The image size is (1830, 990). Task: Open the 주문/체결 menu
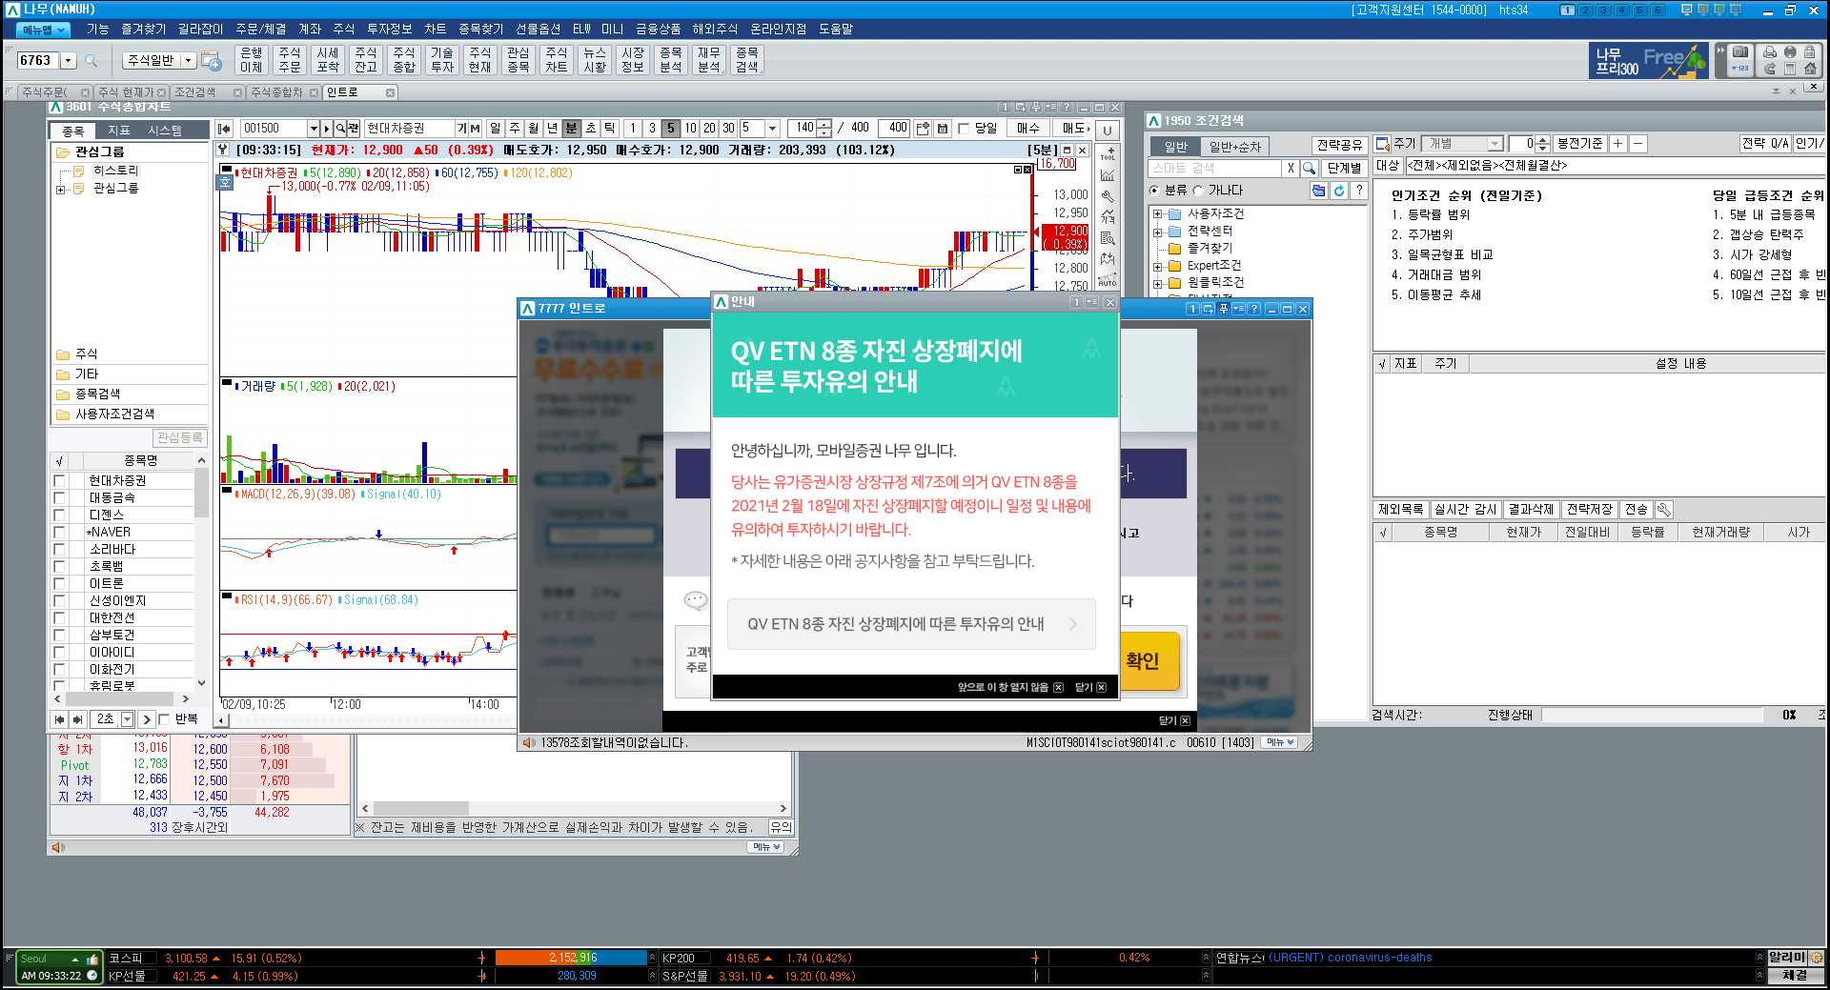tap(260, 29)
